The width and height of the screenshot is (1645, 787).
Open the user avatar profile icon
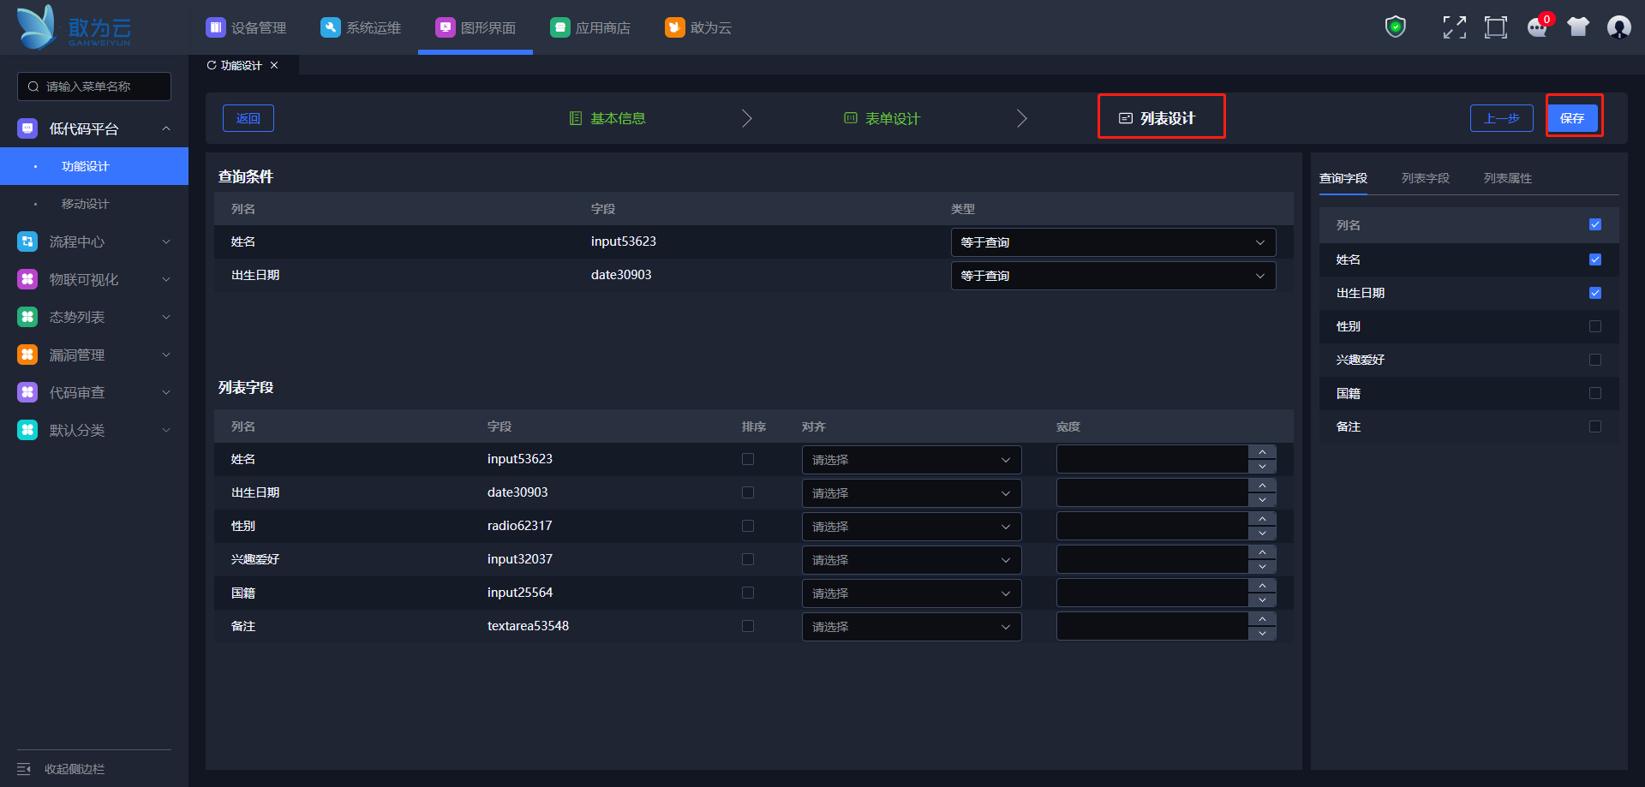(x=1618, y=27)
